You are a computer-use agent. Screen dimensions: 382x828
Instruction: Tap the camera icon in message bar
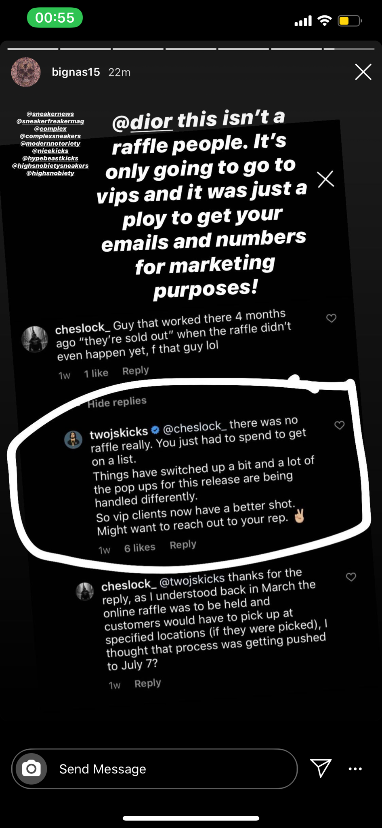[x=31, y=769]
